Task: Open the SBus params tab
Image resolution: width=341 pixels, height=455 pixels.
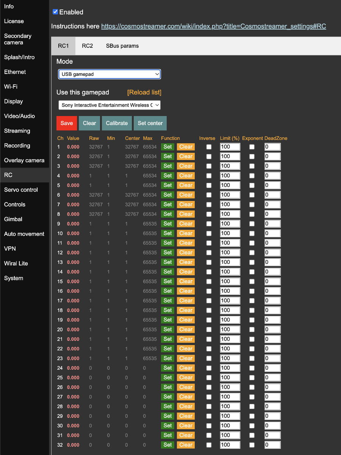Action: [x=122, y=46]
